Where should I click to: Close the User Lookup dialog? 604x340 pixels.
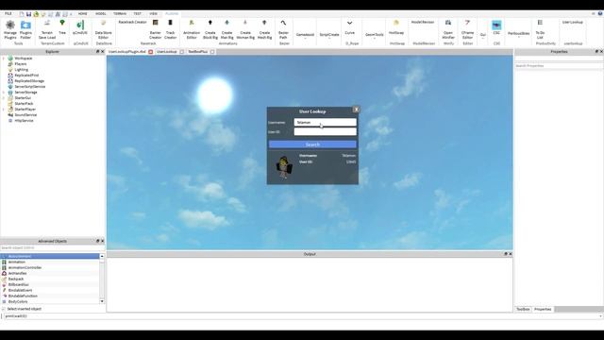click(356, 110)
